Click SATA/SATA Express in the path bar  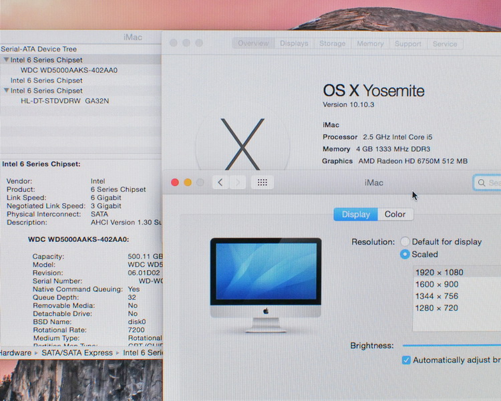(x=77, y=353)
